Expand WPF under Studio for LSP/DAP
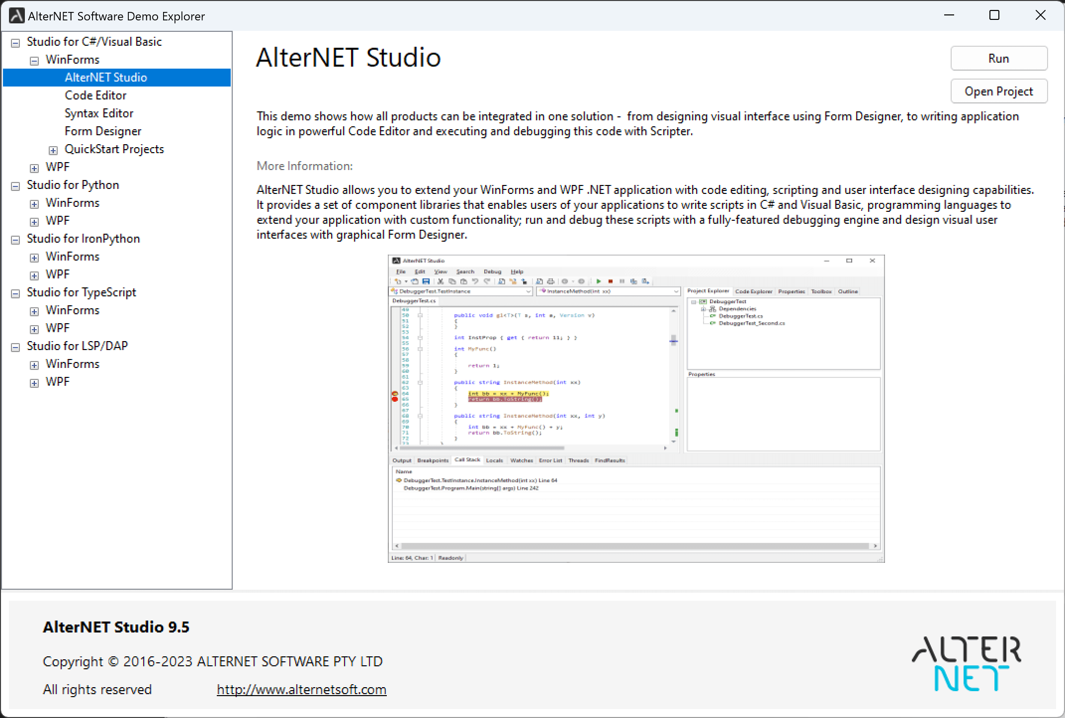The image size is (1065, 718). pyautogui.click(x=34, y=383)
